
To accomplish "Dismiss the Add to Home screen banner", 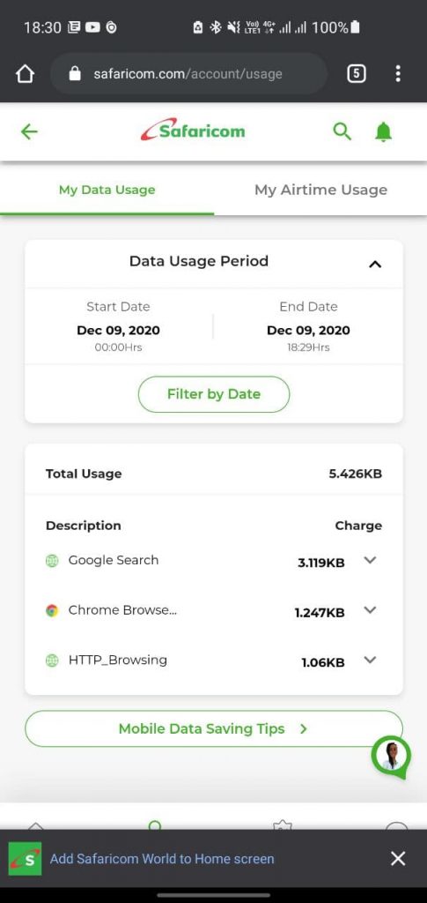I will 398,859.
